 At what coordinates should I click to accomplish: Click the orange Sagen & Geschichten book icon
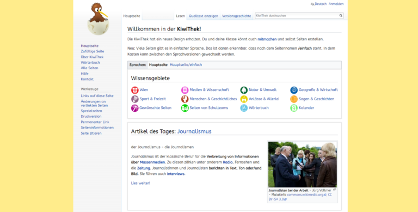point(294,99)
